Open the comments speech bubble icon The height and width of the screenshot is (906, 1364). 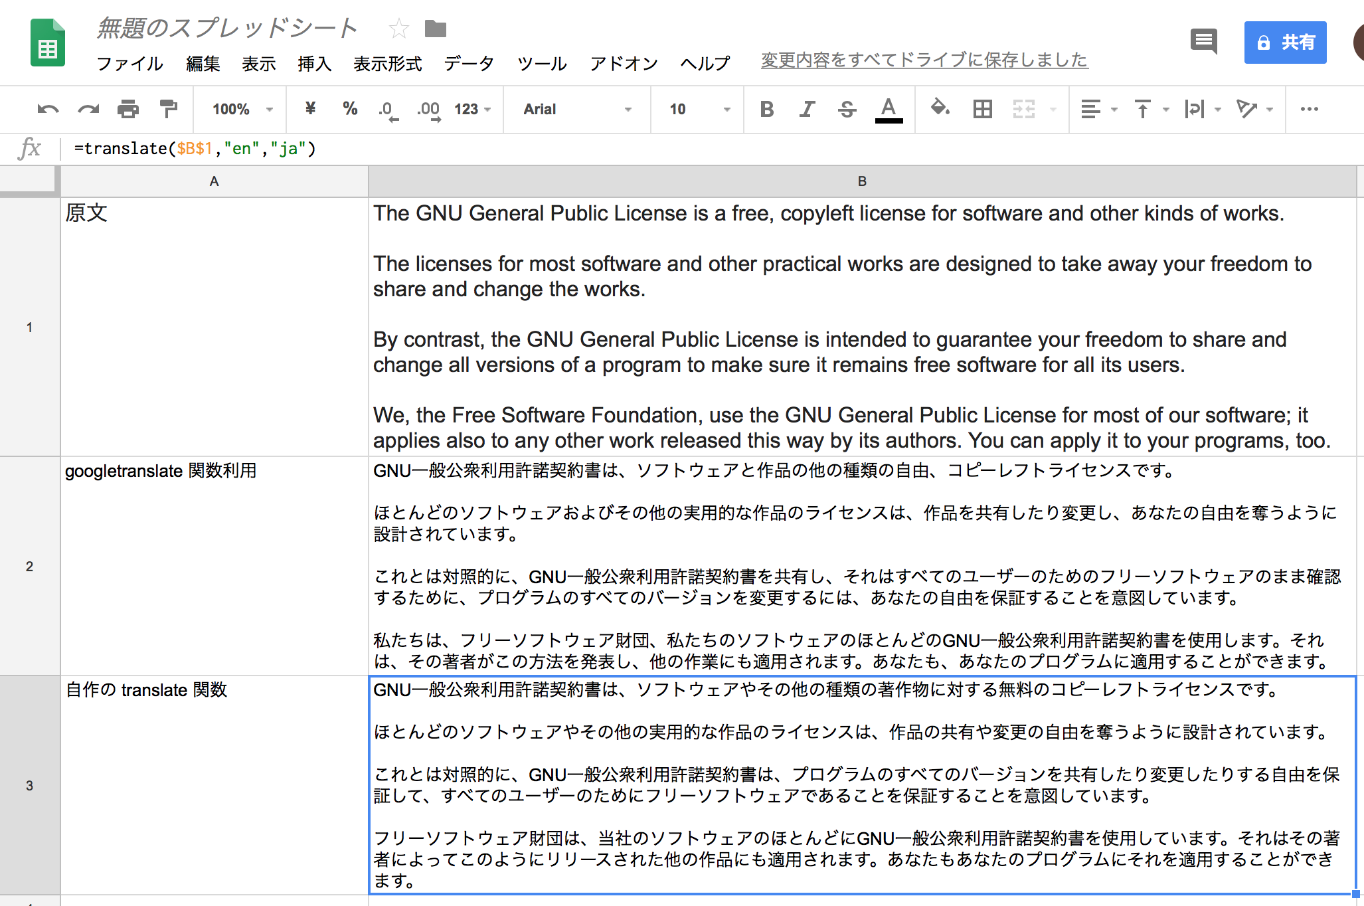pos(1203,42)
